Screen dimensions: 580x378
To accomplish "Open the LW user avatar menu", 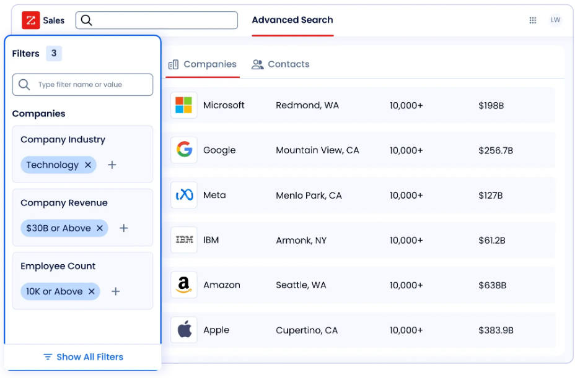I will coord(555,20).
